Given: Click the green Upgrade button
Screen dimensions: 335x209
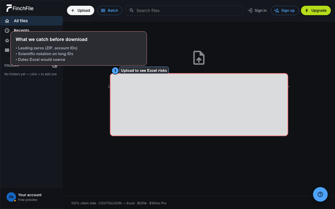Looking at the screenshot, I should point(316,10).
